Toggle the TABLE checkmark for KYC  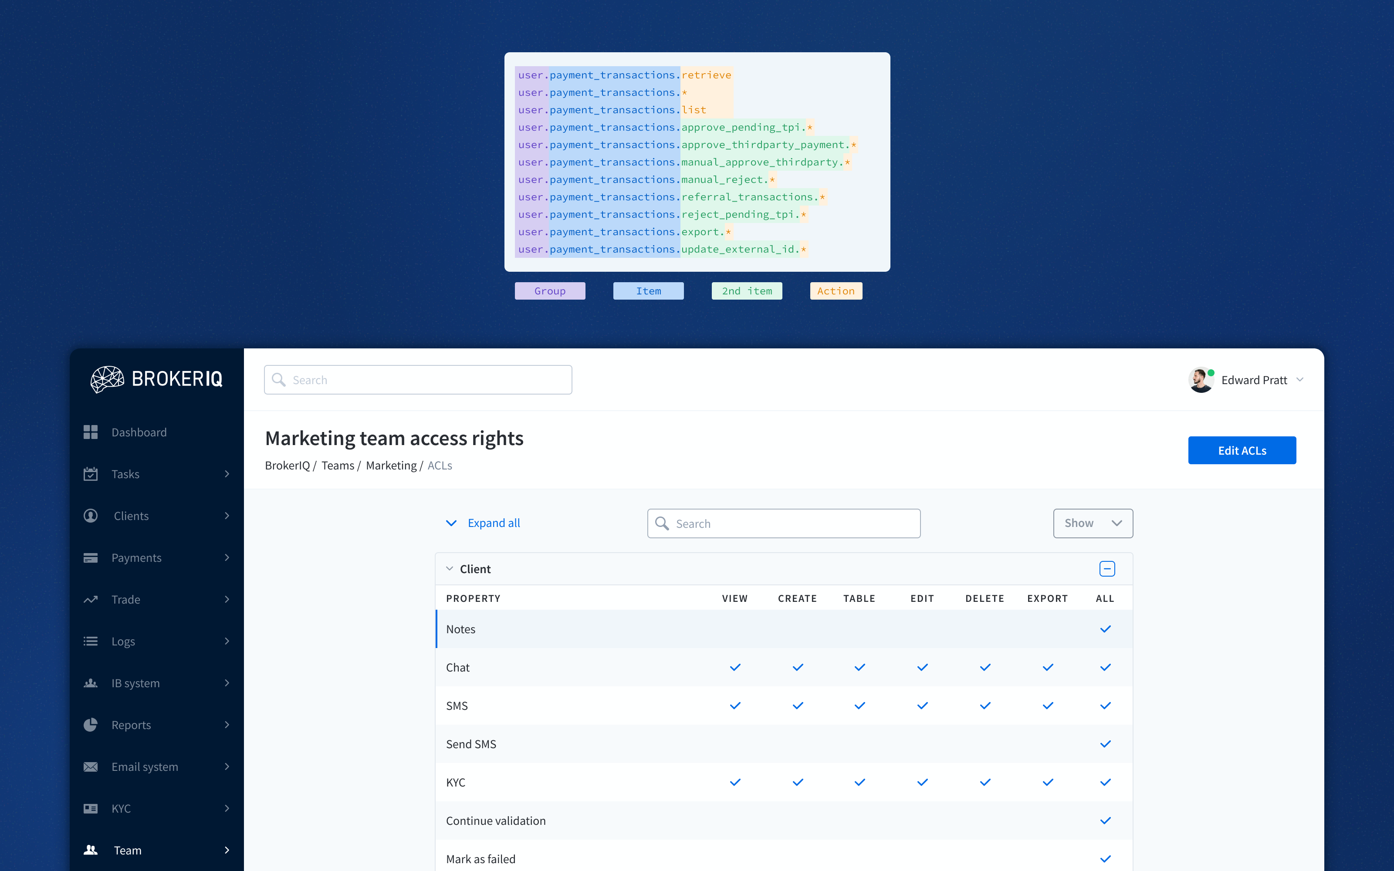click(859, 782)
